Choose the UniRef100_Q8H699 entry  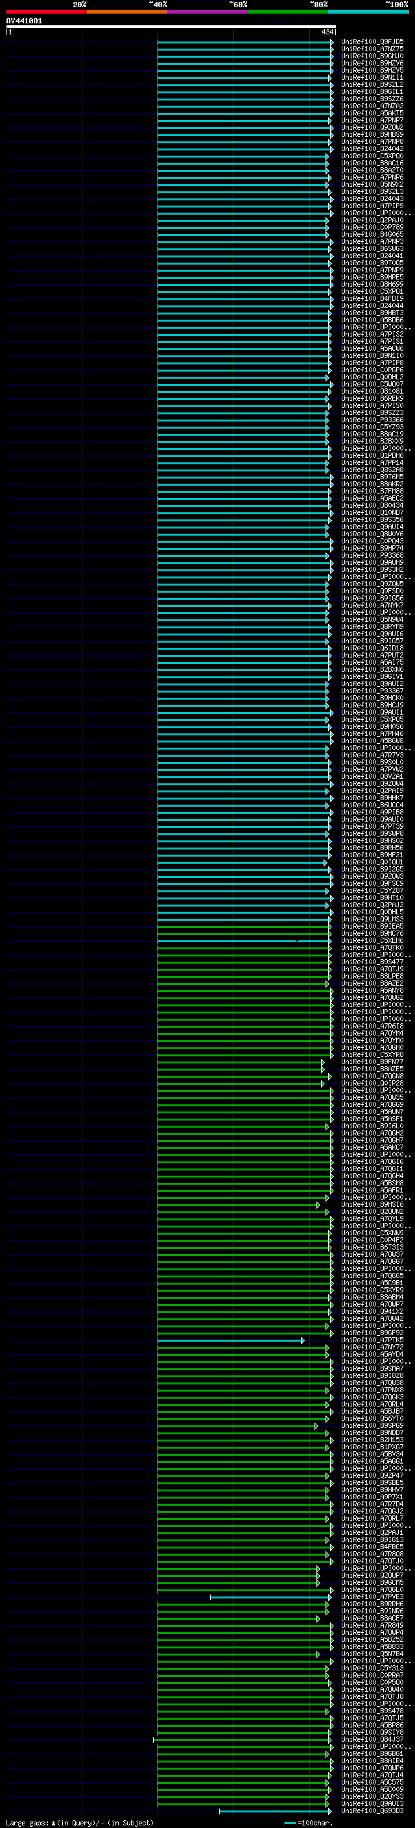[x=372, y=285]
